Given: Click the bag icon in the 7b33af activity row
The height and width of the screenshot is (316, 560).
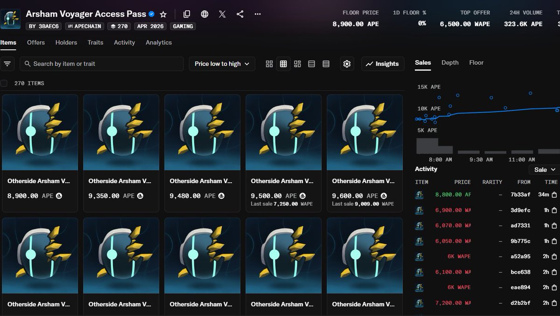Looking at the screenshot, I should pyautogui.click(x=554, y=195).
